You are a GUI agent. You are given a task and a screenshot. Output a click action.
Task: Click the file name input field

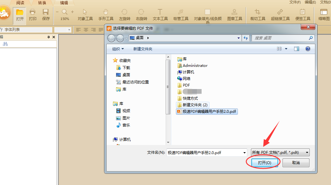coord(207,152)
